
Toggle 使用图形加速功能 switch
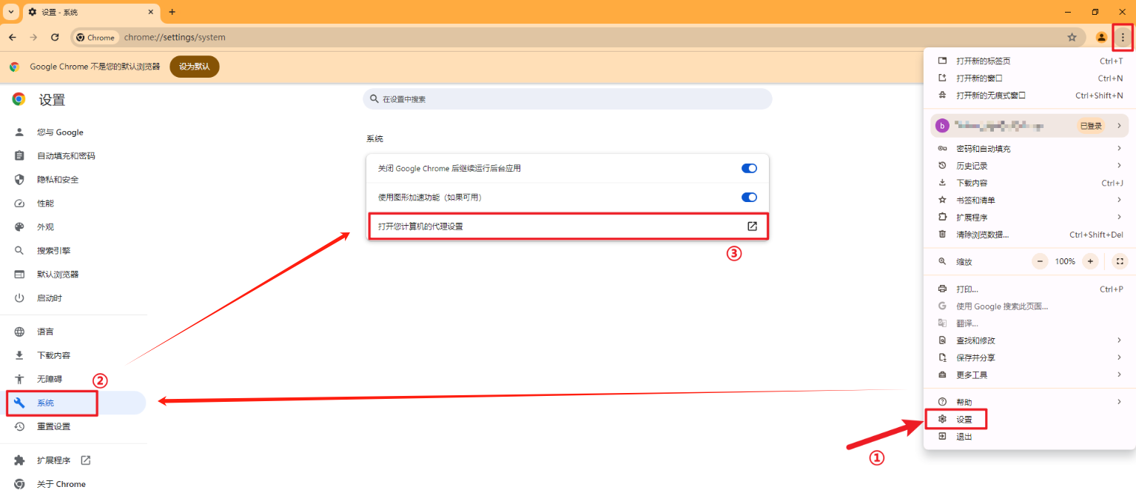[749, 198]
